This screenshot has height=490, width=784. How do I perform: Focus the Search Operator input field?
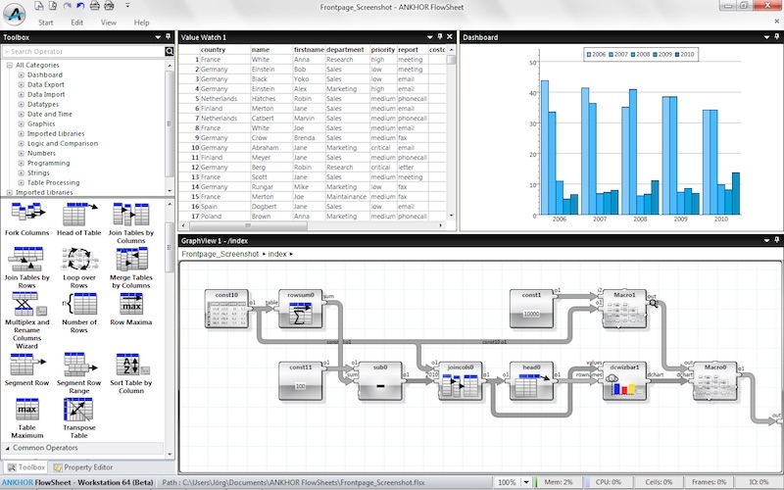83,51
